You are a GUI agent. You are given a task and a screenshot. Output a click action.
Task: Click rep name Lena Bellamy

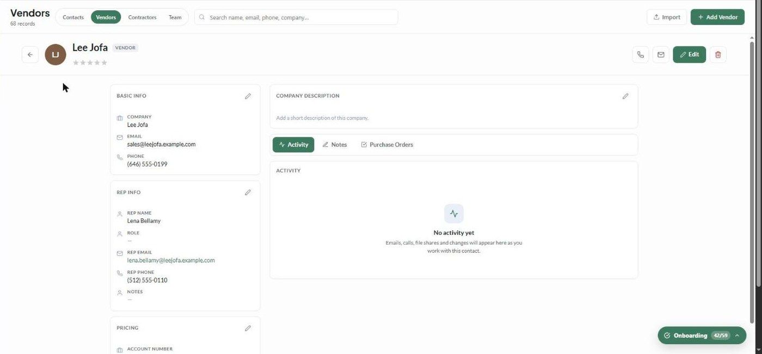click(x=144, y=221)
